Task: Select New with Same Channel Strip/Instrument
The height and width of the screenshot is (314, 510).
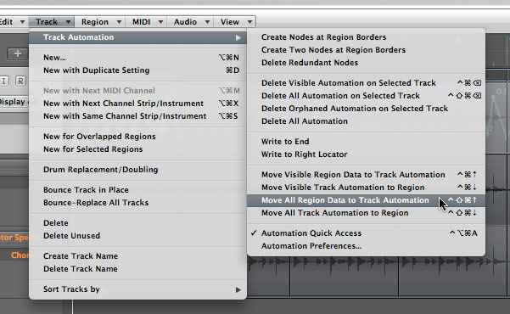Action: [137, 116]
